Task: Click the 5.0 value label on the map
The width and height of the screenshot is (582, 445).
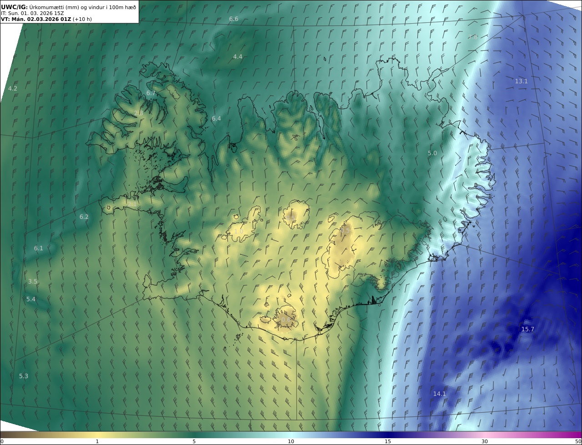Action: (x=432, y=153)
